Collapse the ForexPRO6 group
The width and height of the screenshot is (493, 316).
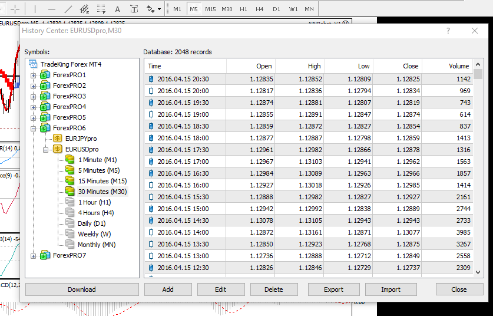pyautogui.click(x=33, y=129)
